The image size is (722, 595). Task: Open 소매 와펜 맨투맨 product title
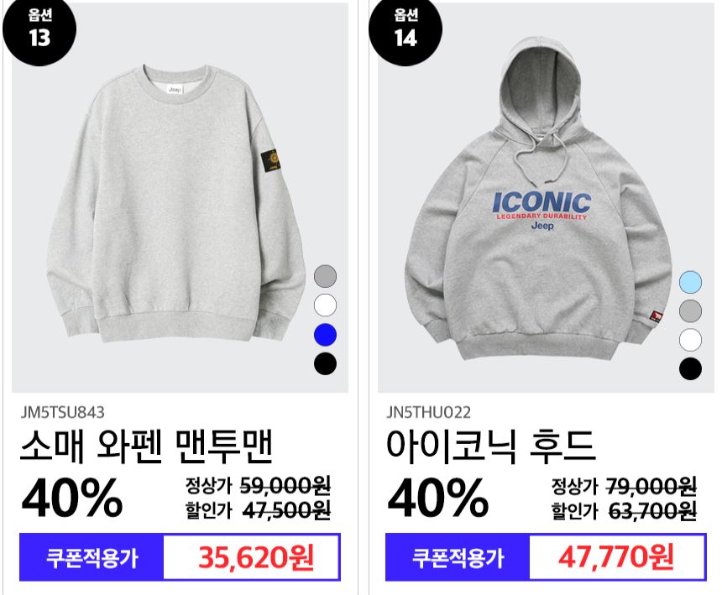[x=146, y=446]
